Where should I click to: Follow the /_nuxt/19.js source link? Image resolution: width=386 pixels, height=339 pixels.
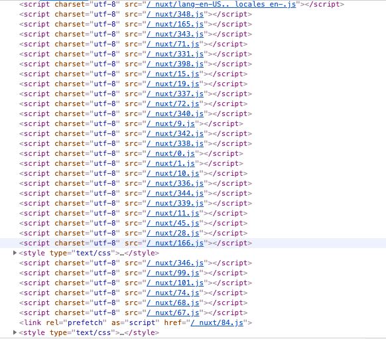[173, 84]
